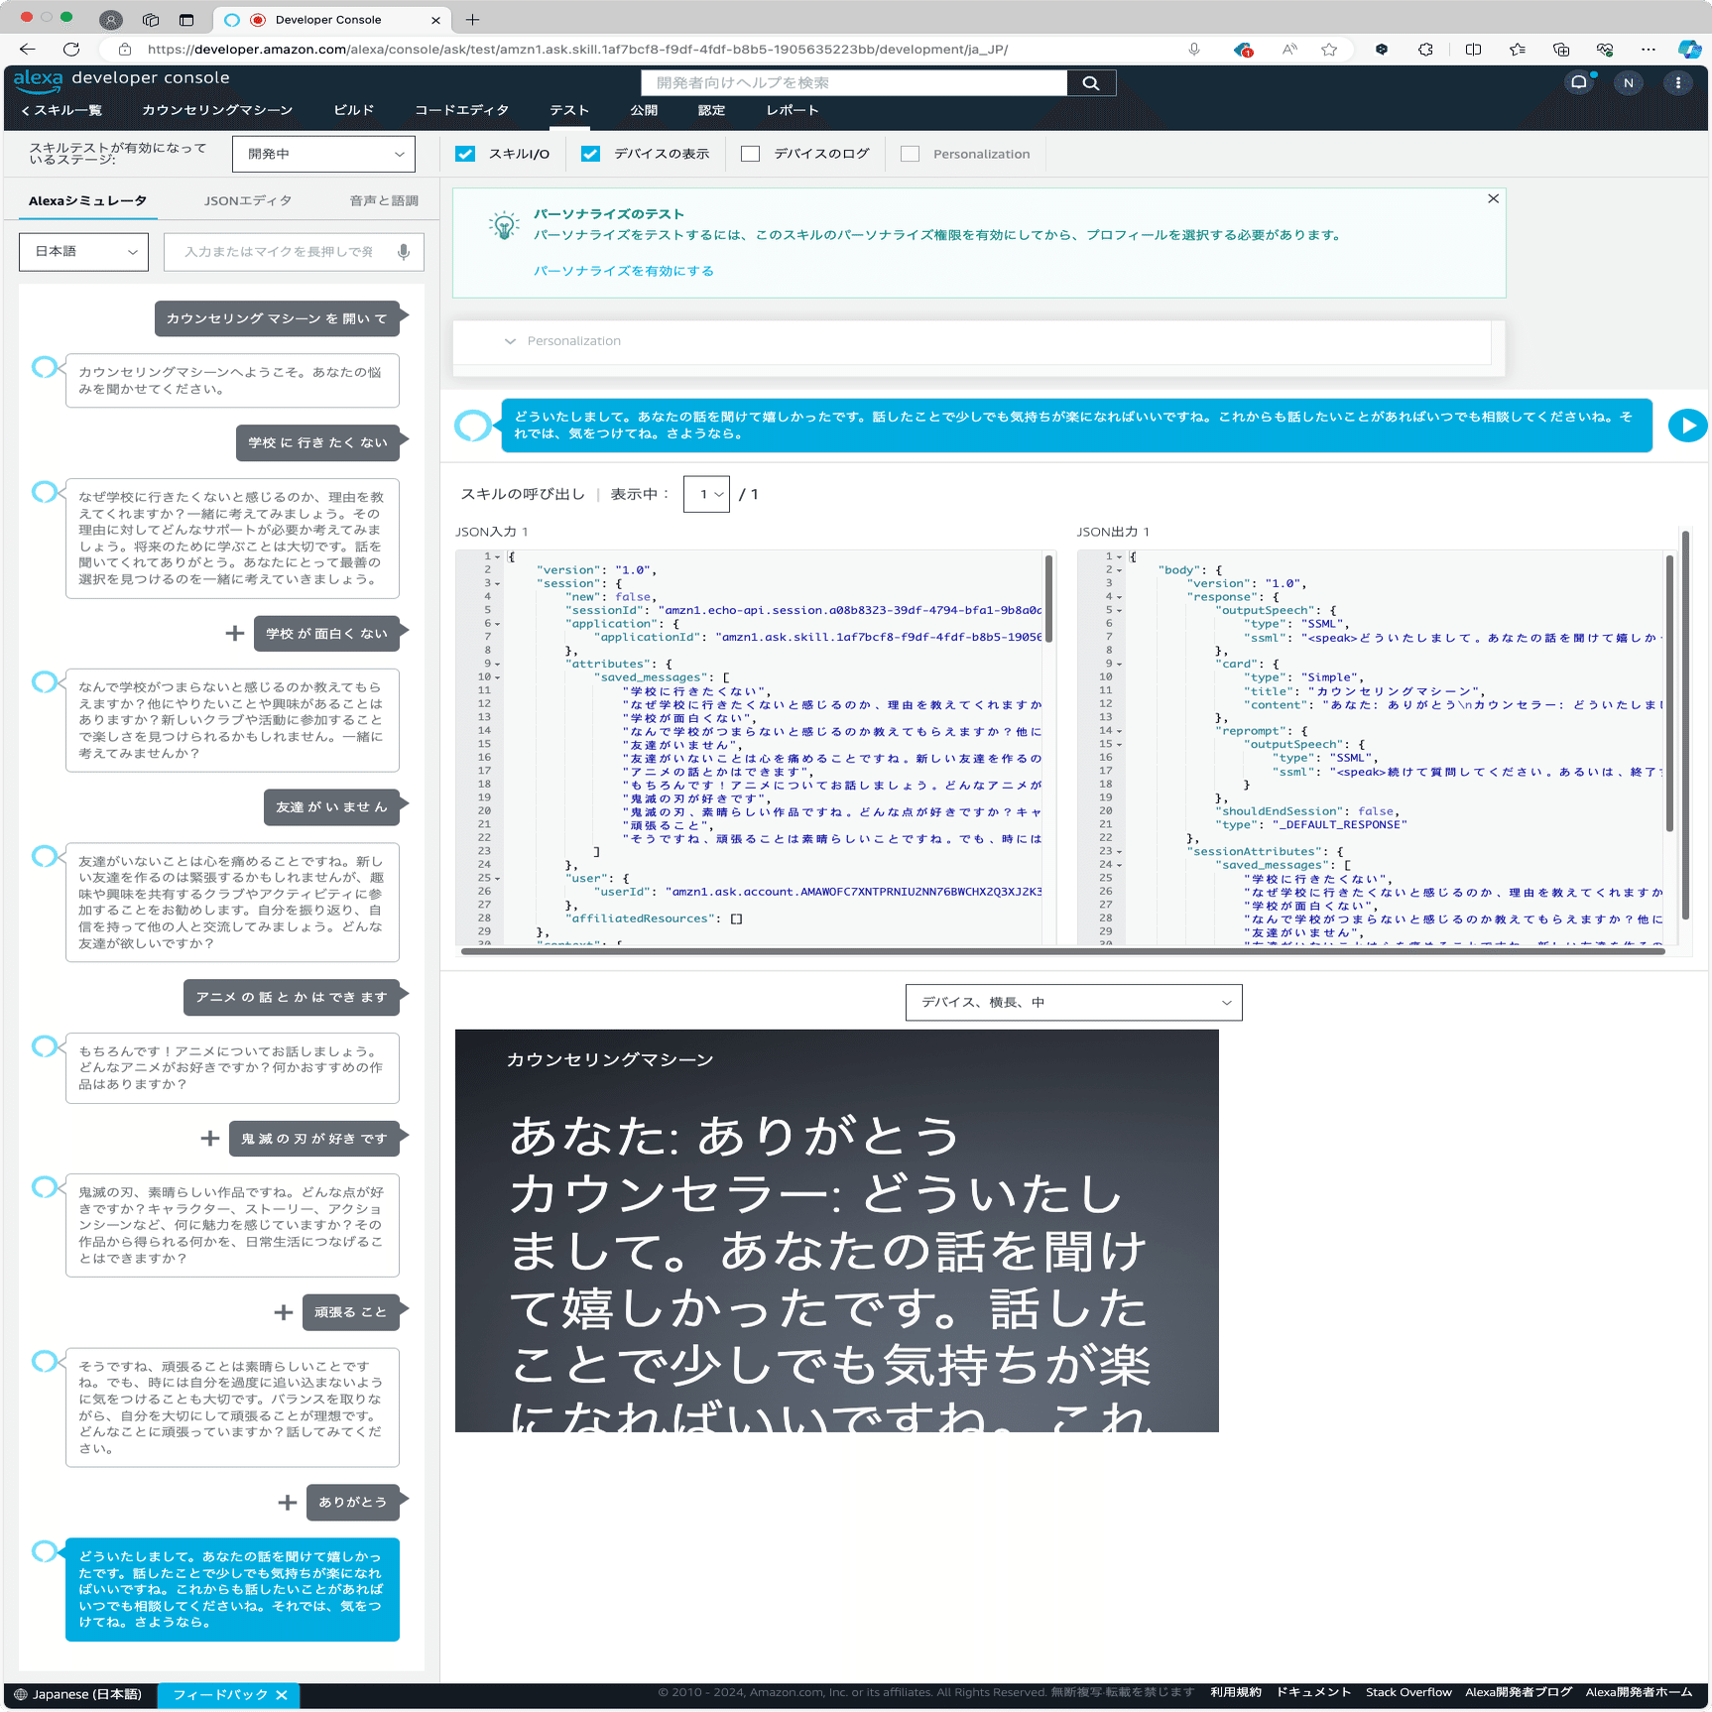Switch to the JSONエディタ tab
This screenshot has height=1712, width=1712.
246,200
